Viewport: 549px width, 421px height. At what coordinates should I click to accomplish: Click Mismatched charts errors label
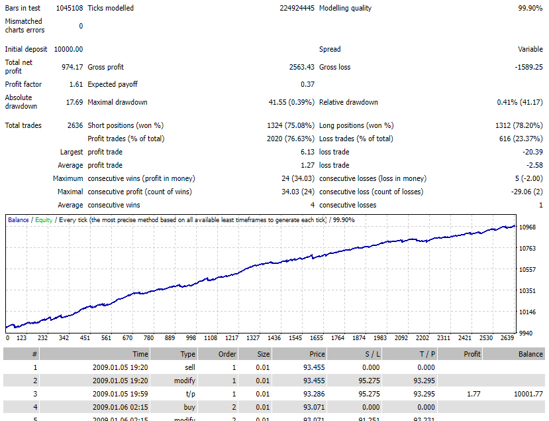tap(25, 26)
